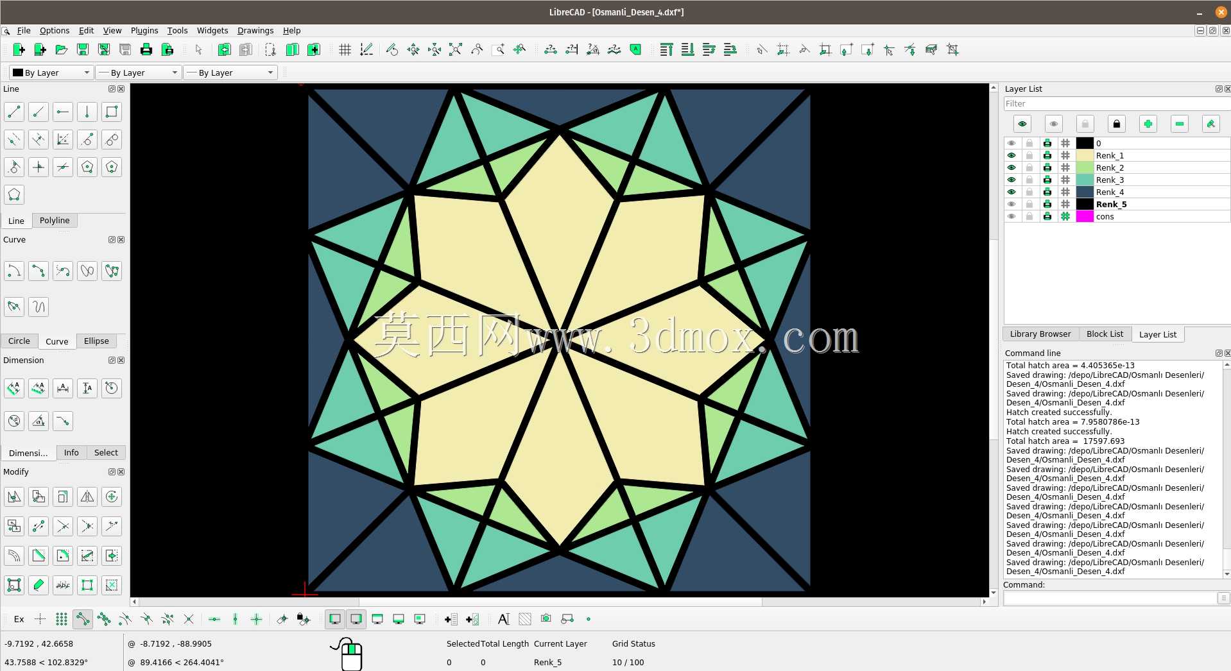Enable Snap to endpoints icon
Screen dimensions: 1231x671
click(83, 619)
